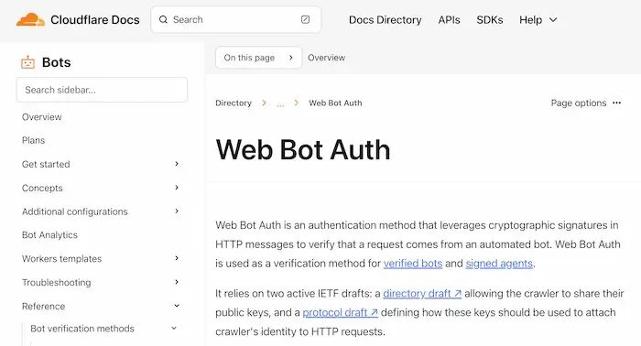The height and width of the screenshot is (346, 641).
Task: Open the Help menu label
Action: coord(530,19)
